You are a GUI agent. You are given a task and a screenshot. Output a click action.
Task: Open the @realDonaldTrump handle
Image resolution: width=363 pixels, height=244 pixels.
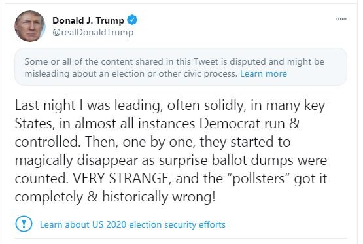[93, 32]
